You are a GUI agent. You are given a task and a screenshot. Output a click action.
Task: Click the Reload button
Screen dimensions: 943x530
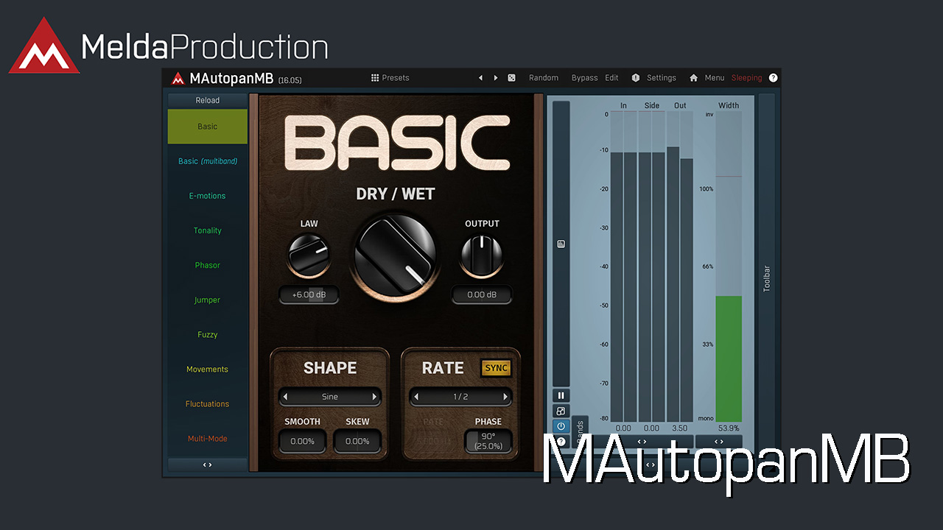click(207, 100)
